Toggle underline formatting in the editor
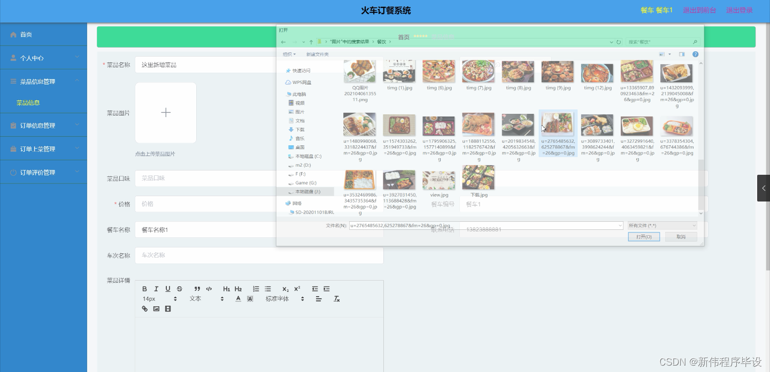 [x=168, y=289]
